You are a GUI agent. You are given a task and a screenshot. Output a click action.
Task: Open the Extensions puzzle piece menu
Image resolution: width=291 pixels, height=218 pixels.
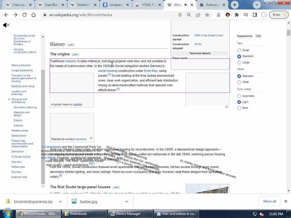(x=237, y=15)
